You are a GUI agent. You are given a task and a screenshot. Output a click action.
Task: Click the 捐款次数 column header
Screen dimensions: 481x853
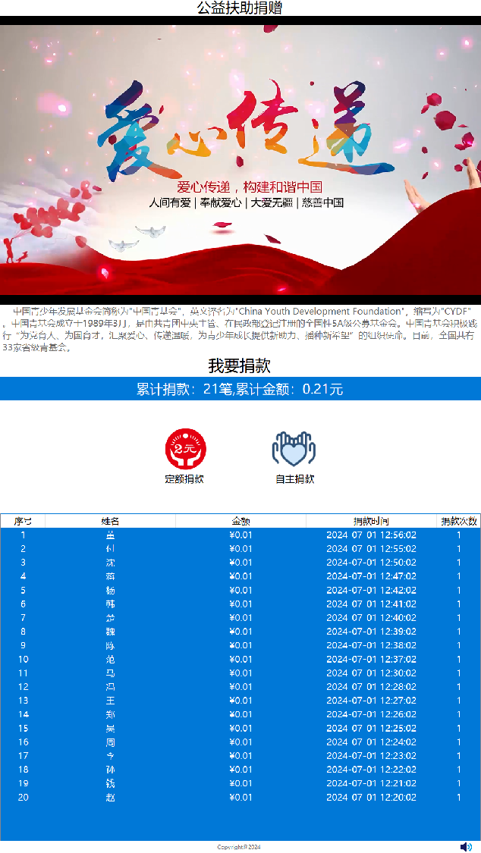(x=459, y=521)
